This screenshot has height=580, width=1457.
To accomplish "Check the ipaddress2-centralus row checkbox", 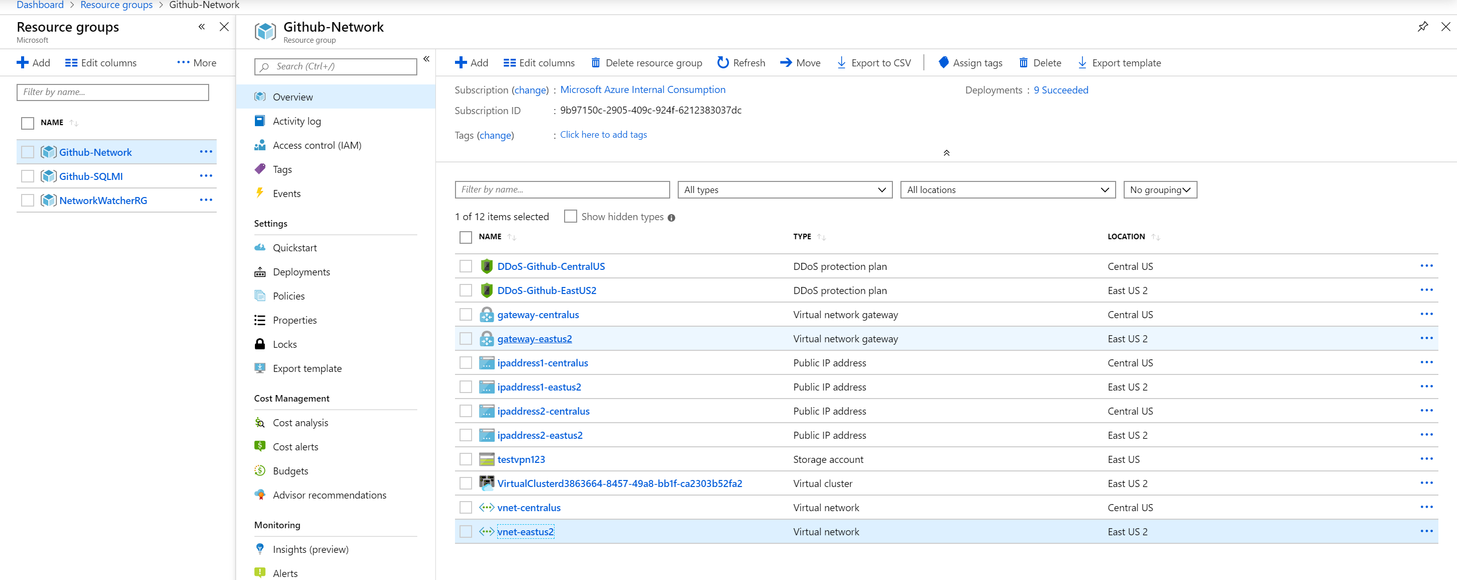I will pyautogui.click(x=466, y=411).
